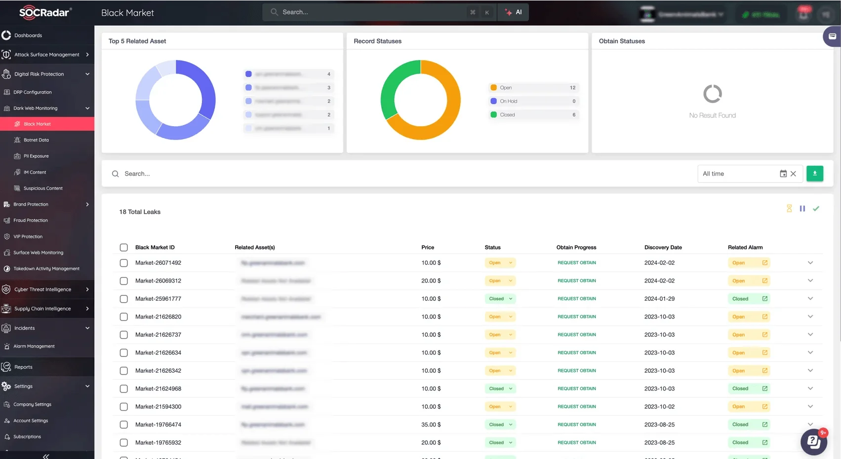
Task: Click the orange Open legend swatch
Action: [x=493, y=88]
